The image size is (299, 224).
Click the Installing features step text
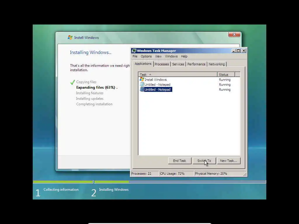click(90, 93)
